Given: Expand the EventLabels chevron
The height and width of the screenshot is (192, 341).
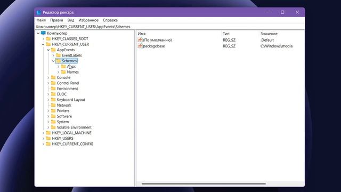Looking at the screenshot, I should (53, 55).
